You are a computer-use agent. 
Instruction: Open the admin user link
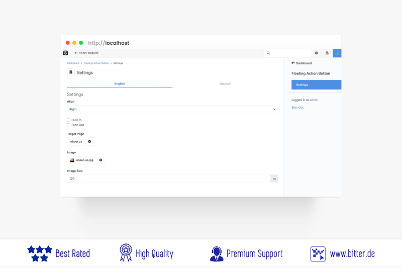point(314,100)
